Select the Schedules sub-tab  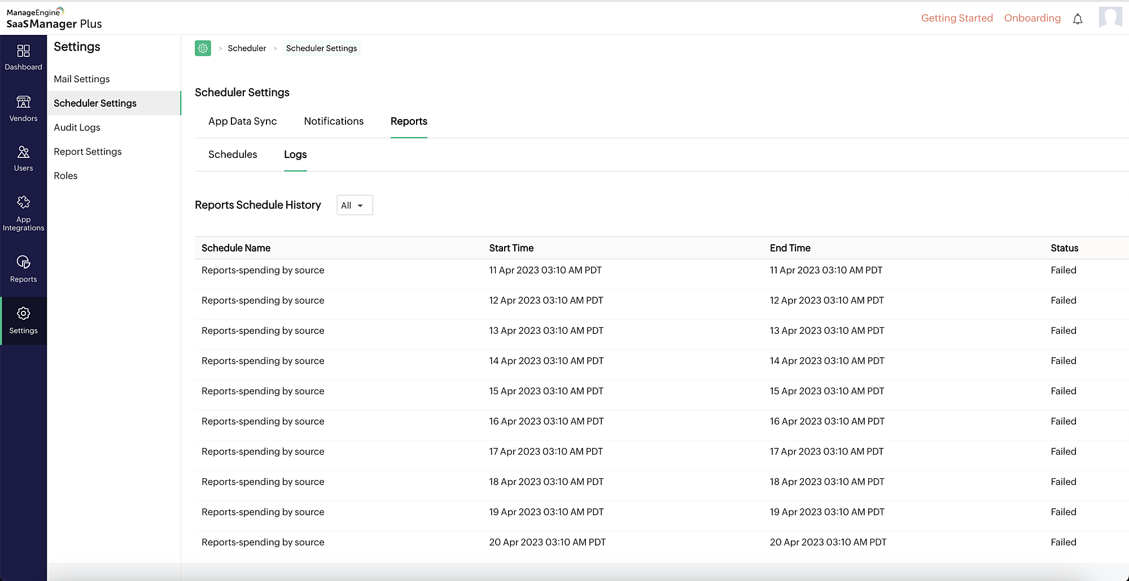point(233,155)
